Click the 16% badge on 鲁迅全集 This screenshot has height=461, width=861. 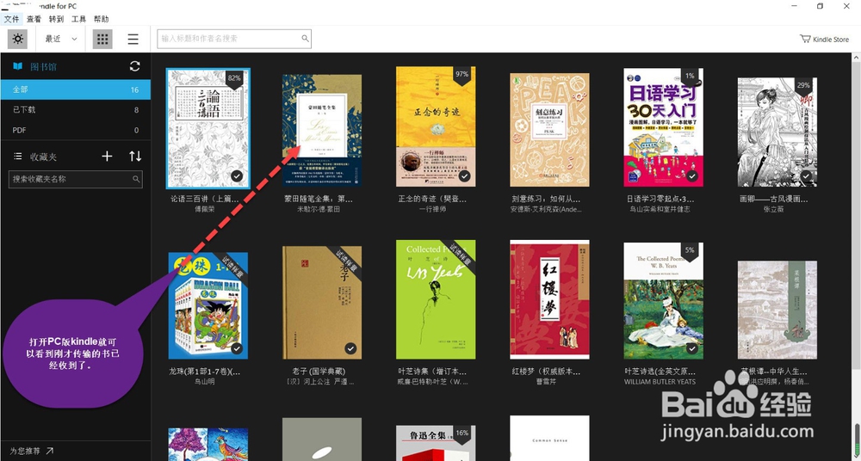[461, 434]
